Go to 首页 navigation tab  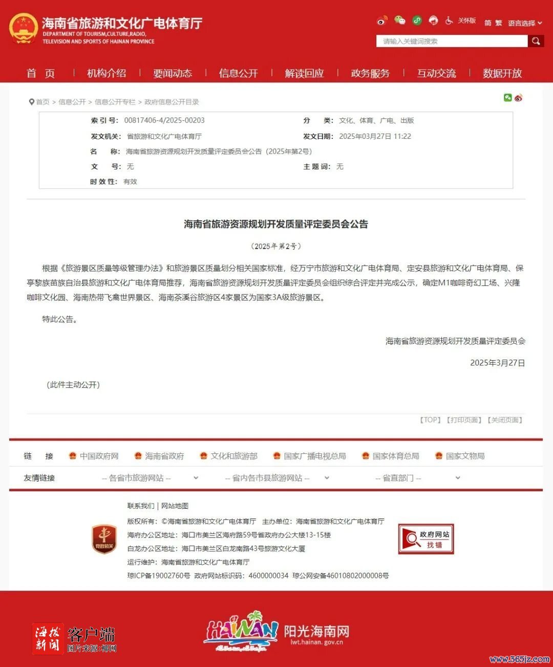(x=41, y=73)
